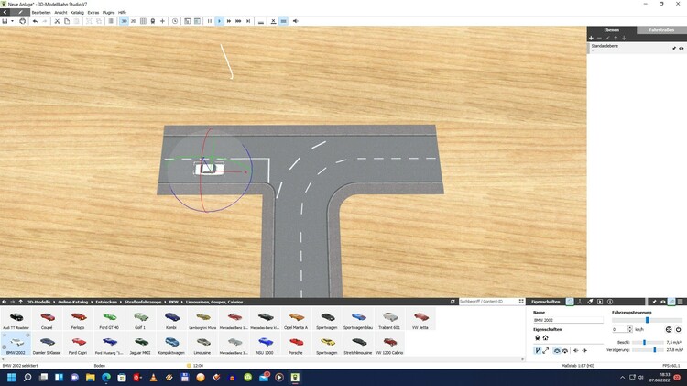Add a new layer with plus icon
687x386 pixels.
click(x=591, y=39)
